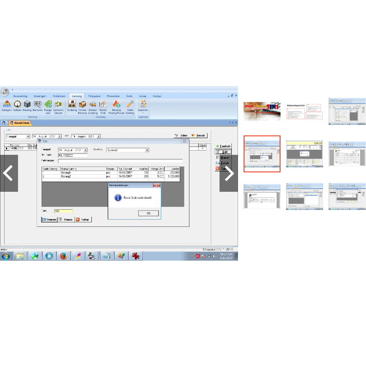Click Hapus in Edit dialog
Viewport: 366px width, 366px height.
click(x=66, y=220)
